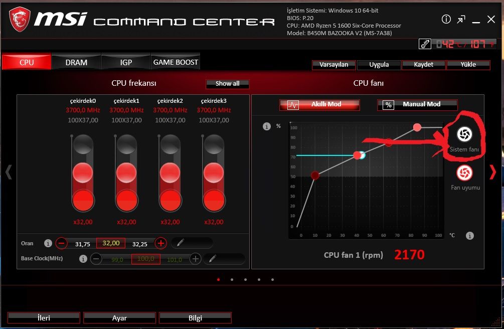The height and width of the screenshot is (329, 504).
Task: Click the Bilgi info button
Action: coord(195,318)
